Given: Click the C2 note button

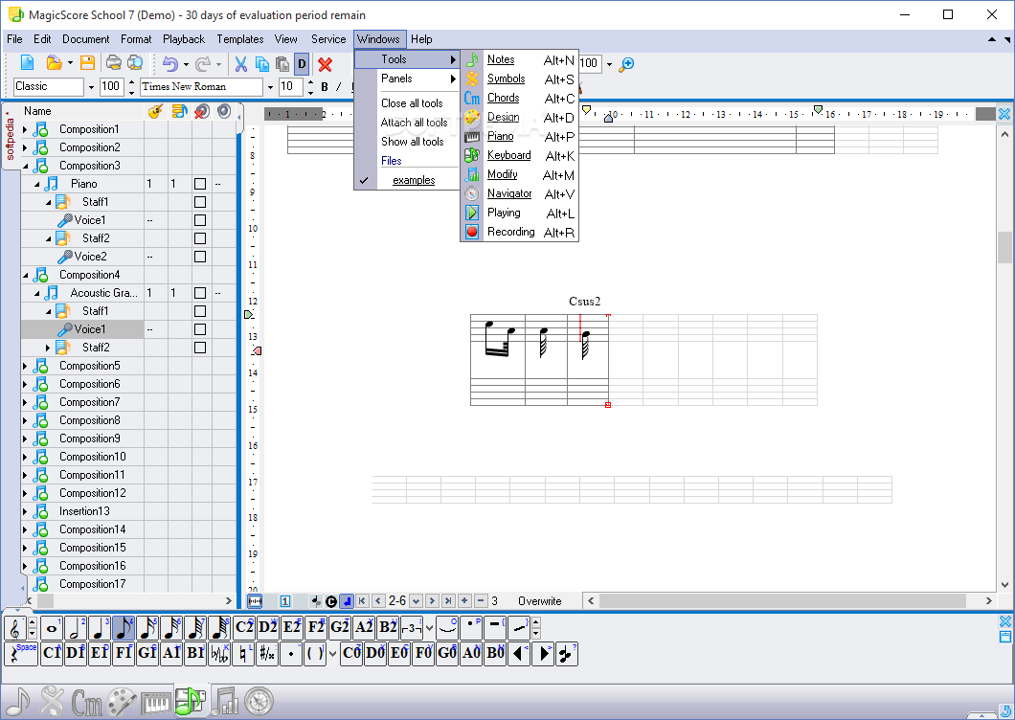Looking at the screenshot, I should [x=244, y=628].
